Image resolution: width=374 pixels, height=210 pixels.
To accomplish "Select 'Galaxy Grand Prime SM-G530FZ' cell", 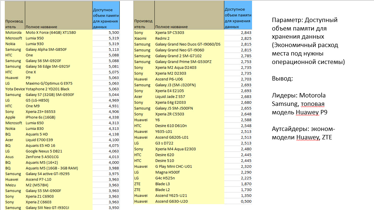I will pyautogui.click(x=189, y=62).
